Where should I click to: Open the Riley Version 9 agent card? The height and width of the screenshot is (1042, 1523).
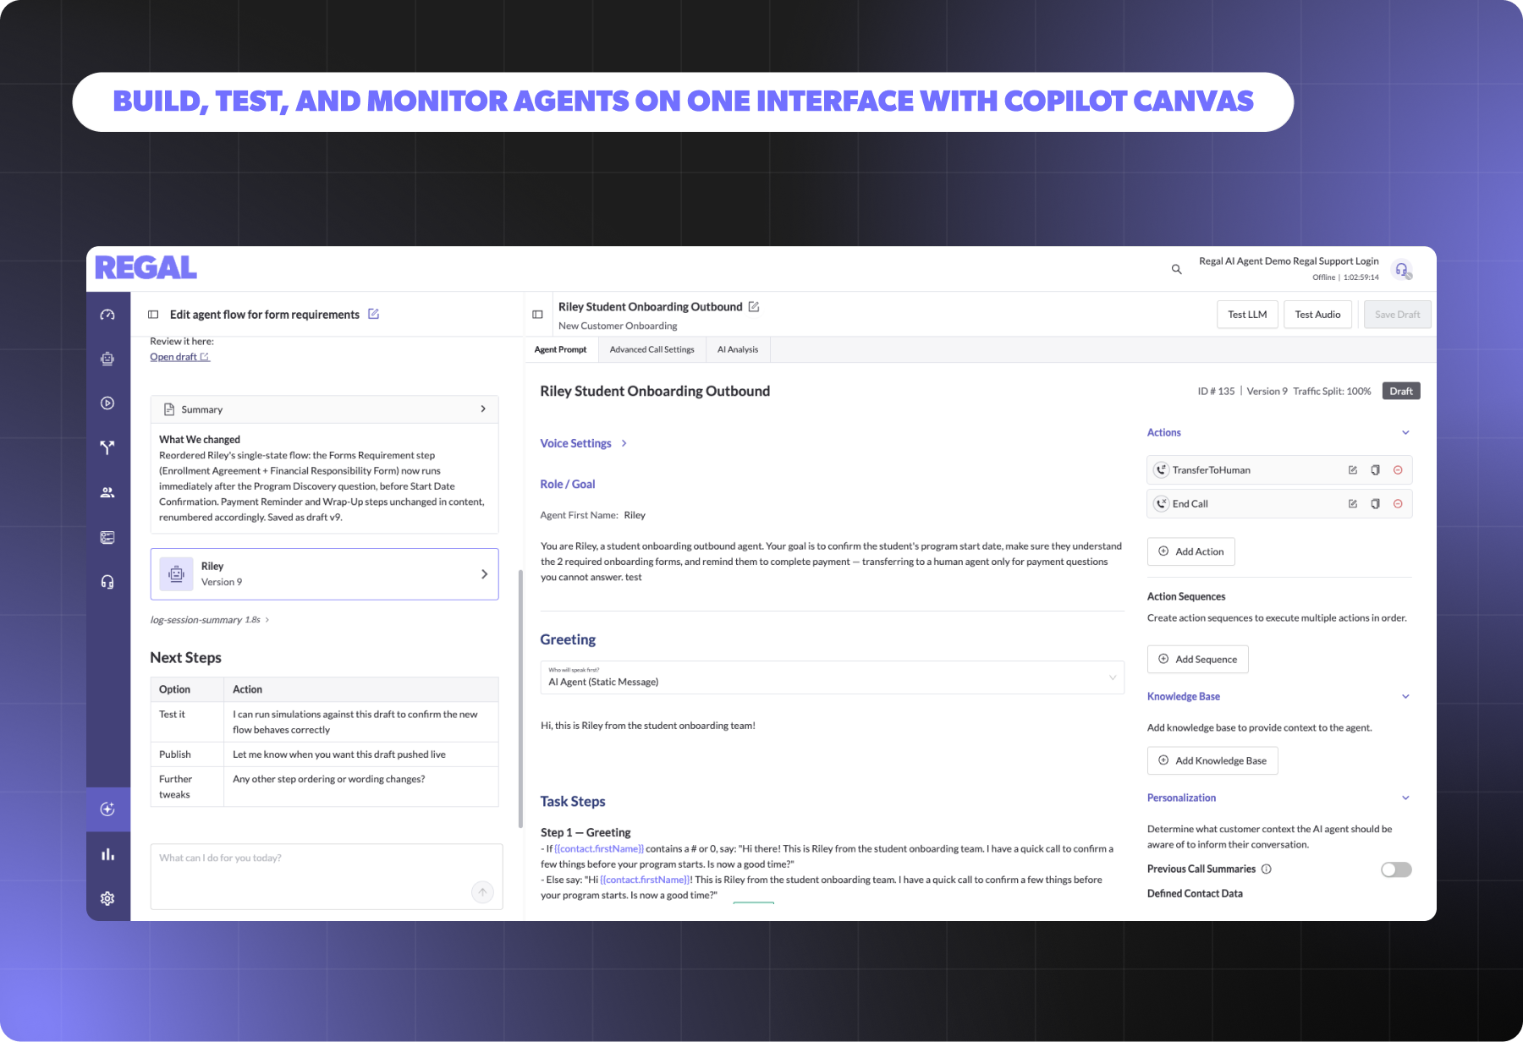(x=325, y=574)
